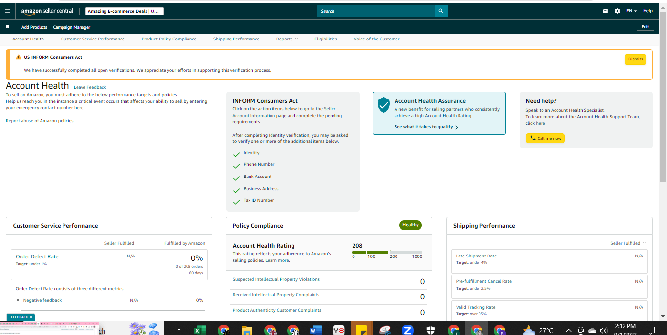Click the Tax ID Number verification item
Screen dimensions: 667x335
click(x=259, y=200)
